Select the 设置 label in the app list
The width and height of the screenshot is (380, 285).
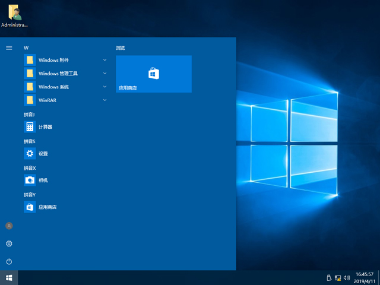[43, 153]
